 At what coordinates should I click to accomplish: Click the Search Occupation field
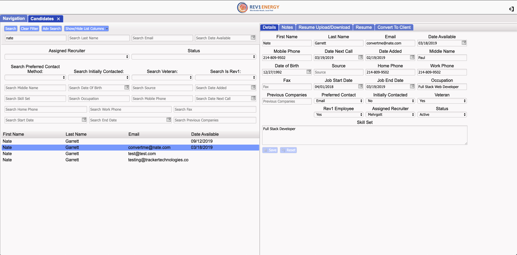point(99,99)
